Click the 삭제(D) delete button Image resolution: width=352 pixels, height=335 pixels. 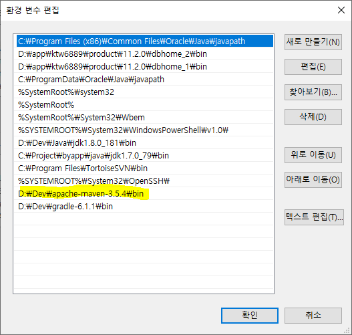click(313, 117)
